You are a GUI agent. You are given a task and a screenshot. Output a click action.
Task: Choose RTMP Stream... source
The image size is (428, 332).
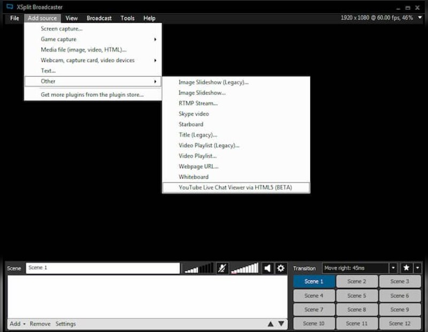click(x=236, y=103)
